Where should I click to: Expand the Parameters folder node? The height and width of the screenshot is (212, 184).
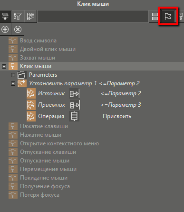tap(13, 75)
